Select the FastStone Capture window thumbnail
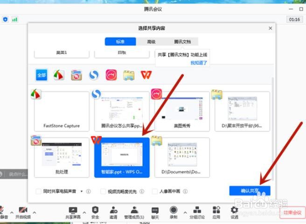This screenshot has height=224, width=306. (x=62, y=111)
